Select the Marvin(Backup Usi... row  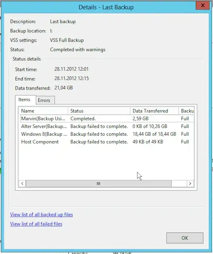(106, 119)
